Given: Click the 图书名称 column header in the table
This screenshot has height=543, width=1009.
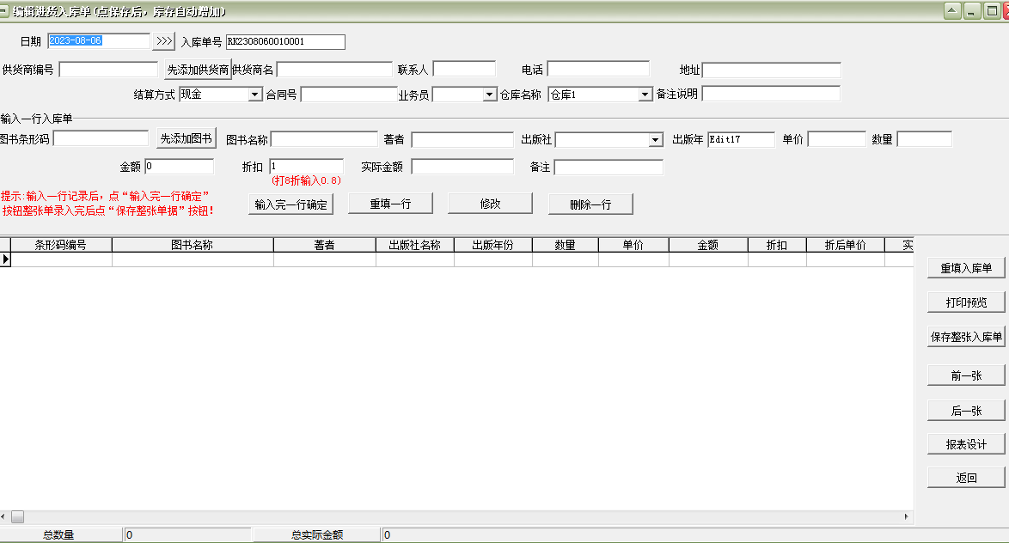Looking at the screenshot, I should tap(193, 245).
